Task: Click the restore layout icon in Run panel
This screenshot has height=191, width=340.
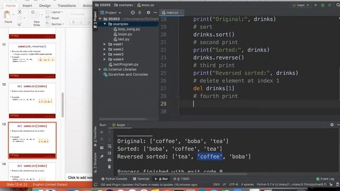Action: click(x=101, y=148)
